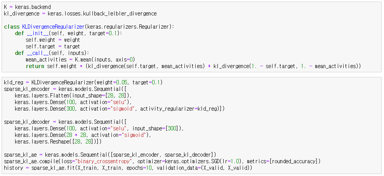Click the "def __call__(self, inputs):" line

(x=52, y=53)
